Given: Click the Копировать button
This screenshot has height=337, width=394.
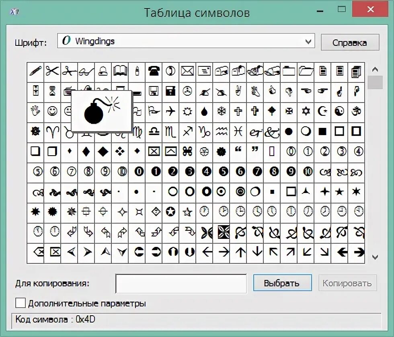Looking at the screenshot, I should point(347,283).
